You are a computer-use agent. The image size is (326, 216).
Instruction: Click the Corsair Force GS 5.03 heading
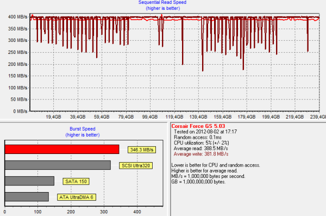click(198, 126)
